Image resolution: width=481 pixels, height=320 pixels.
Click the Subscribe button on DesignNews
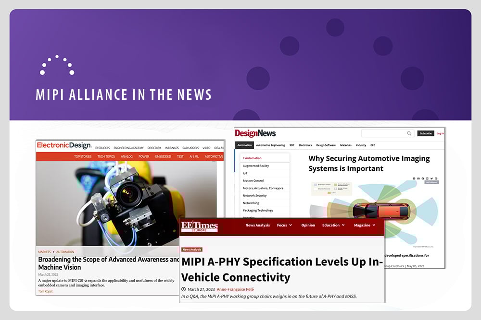[426, 133]
